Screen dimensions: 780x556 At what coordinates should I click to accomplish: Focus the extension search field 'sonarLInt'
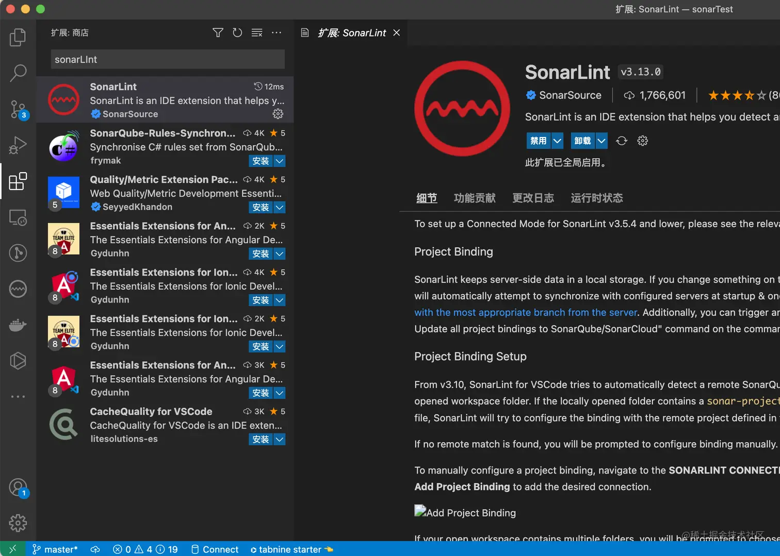pos(168,59)
